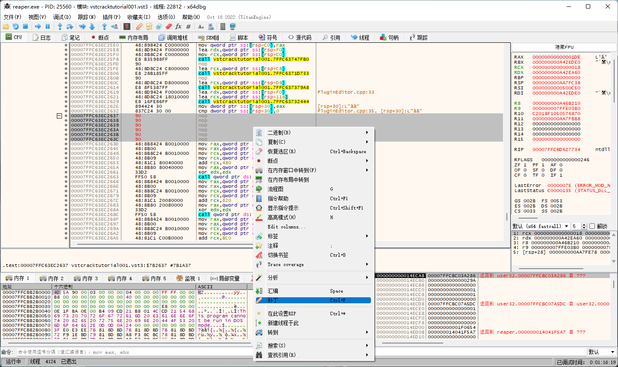This screenshot has height=367, width=618.
Task: Tick the 解锁 checkbox
Action: [592, 226]
